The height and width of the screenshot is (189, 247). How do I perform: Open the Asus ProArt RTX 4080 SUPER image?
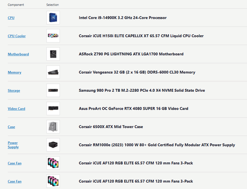pos(53,109)
